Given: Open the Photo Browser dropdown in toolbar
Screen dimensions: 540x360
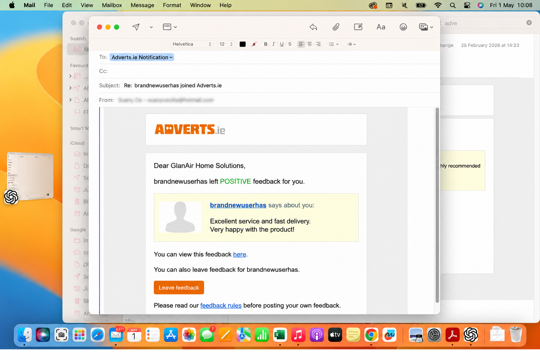Looking at the screenshot, I should pyautogui.click(x=426, y=27).
